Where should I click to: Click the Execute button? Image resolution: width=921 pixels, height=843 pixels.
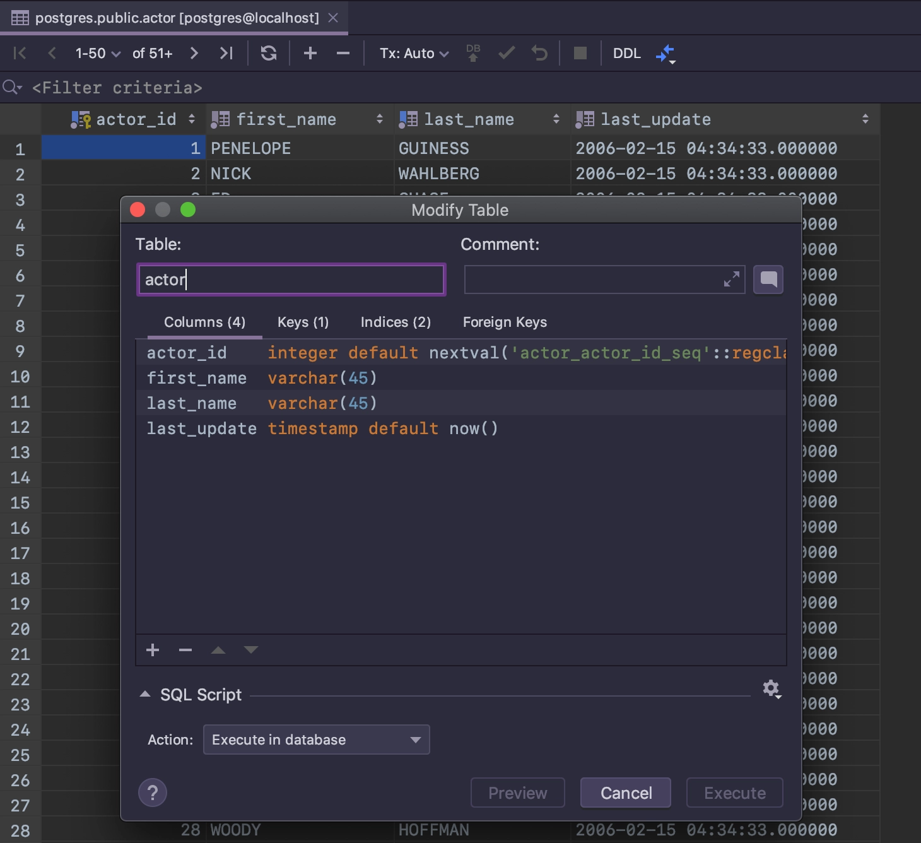(735, 793)
